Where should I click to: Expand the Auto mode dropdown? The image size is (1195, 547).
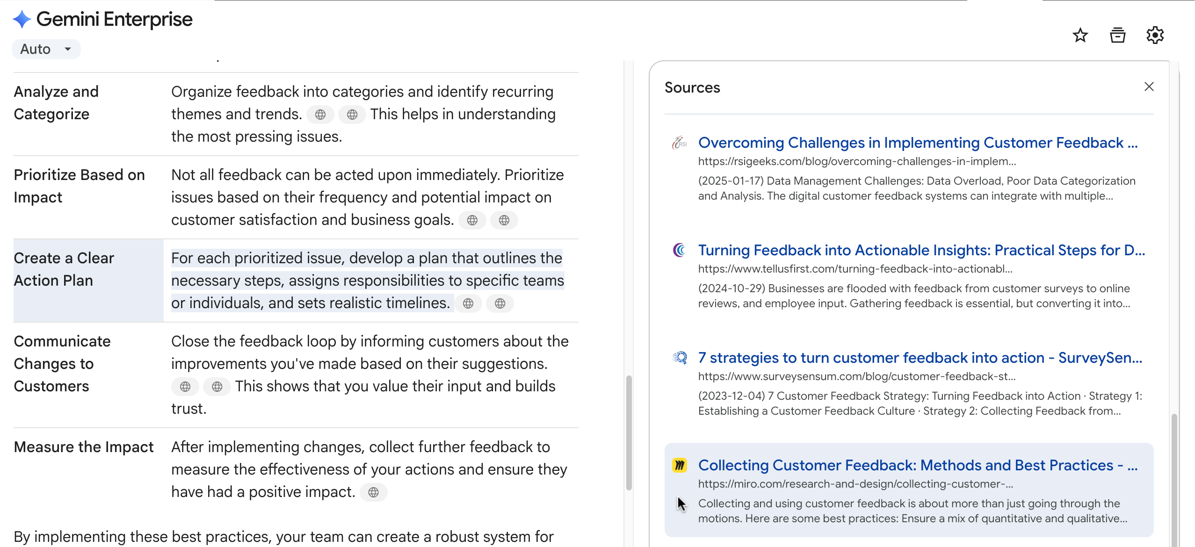(46, 49)
